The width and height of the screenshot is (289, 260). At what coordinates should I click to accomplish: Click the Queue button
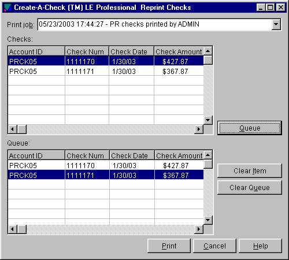[x=250, y=128]
